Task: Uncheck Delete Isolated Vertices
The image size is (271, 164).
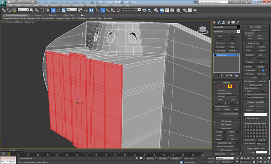Action: (x=245, y=94)
